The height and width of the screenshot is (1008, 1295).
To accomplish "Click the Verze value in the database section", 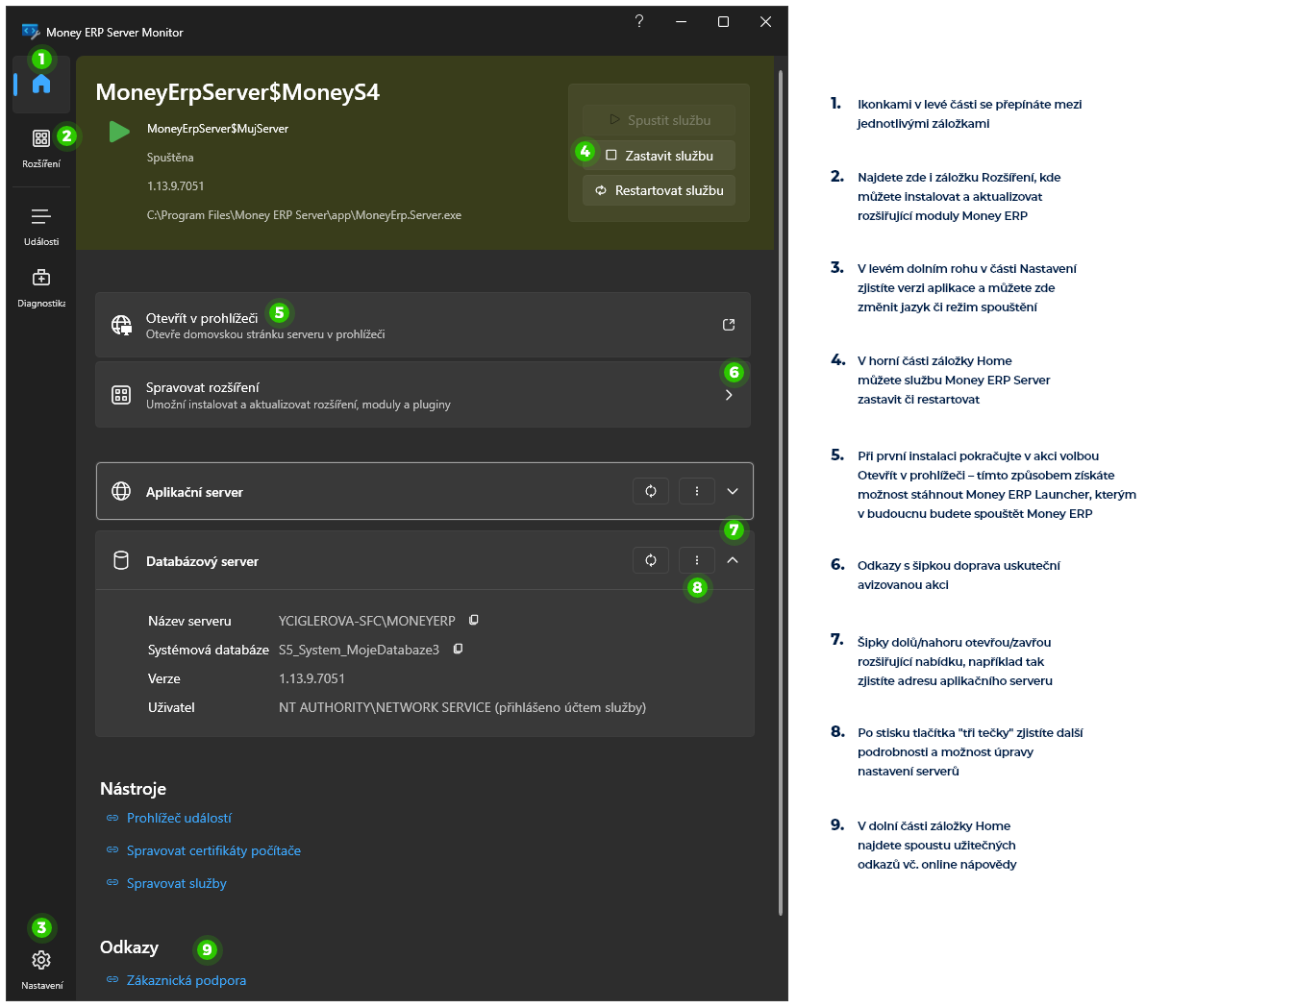I will (x=311, y=678).
